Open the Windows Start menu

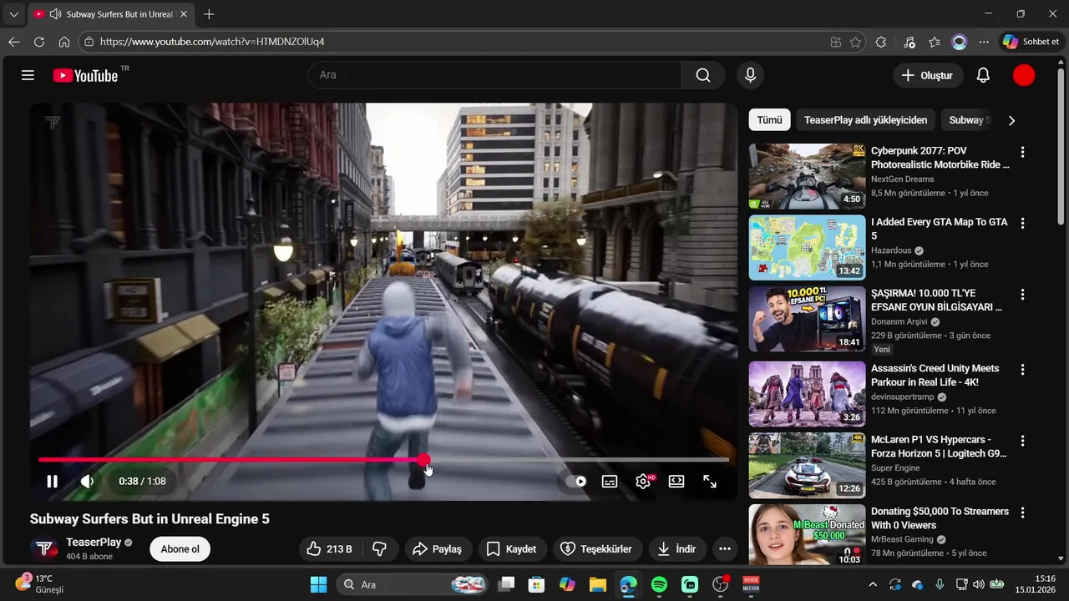318,584
